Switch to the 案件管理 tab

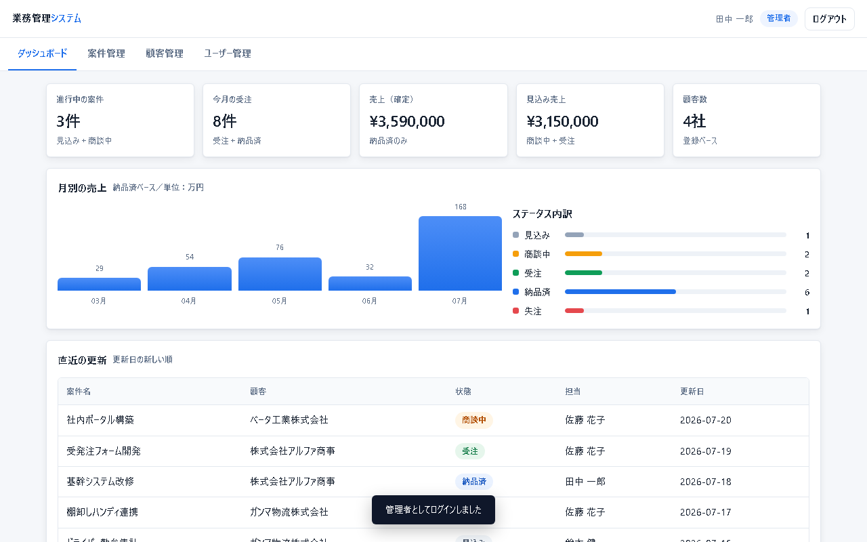[106, 54]
